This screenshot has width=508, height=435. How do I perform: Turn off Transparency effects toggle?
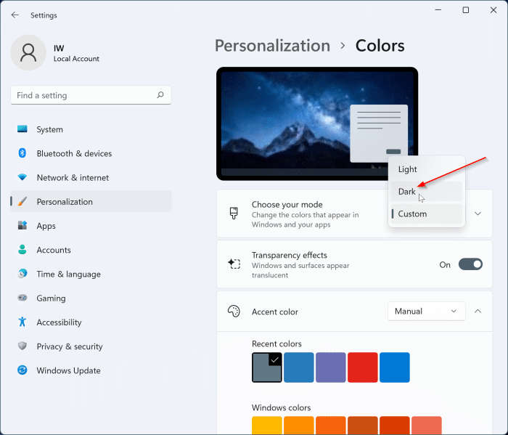470,264
